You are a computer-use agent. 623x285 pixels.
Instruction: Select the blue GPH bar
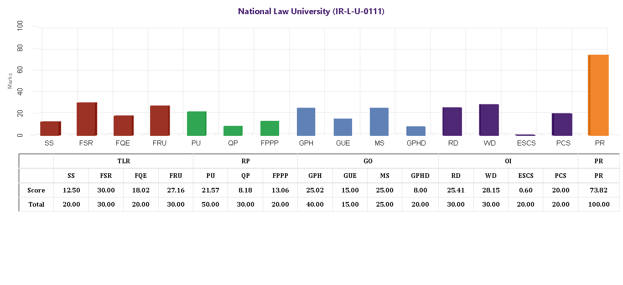[306, 122]
